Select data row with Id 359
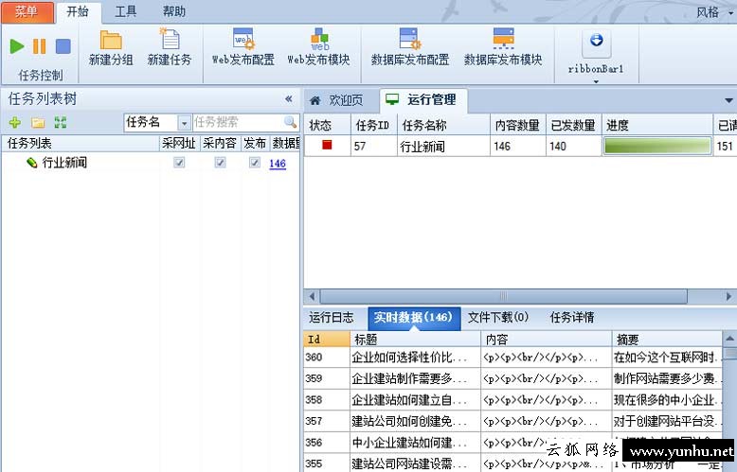The height and width of the screenshot is (472, 737). [x=512, y=378]
